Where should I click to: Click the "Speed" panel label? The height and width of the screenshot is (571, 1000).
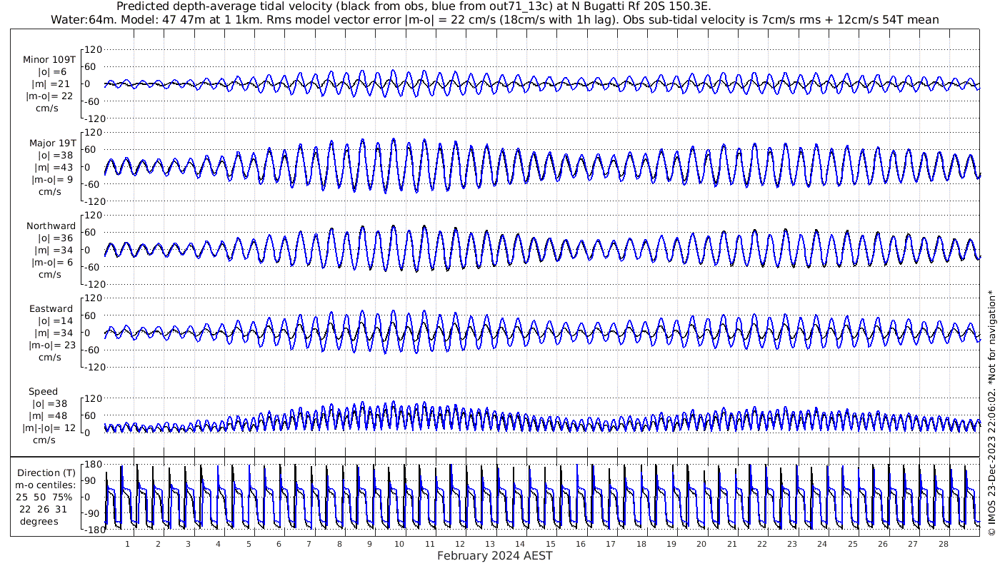coord(44,392)
